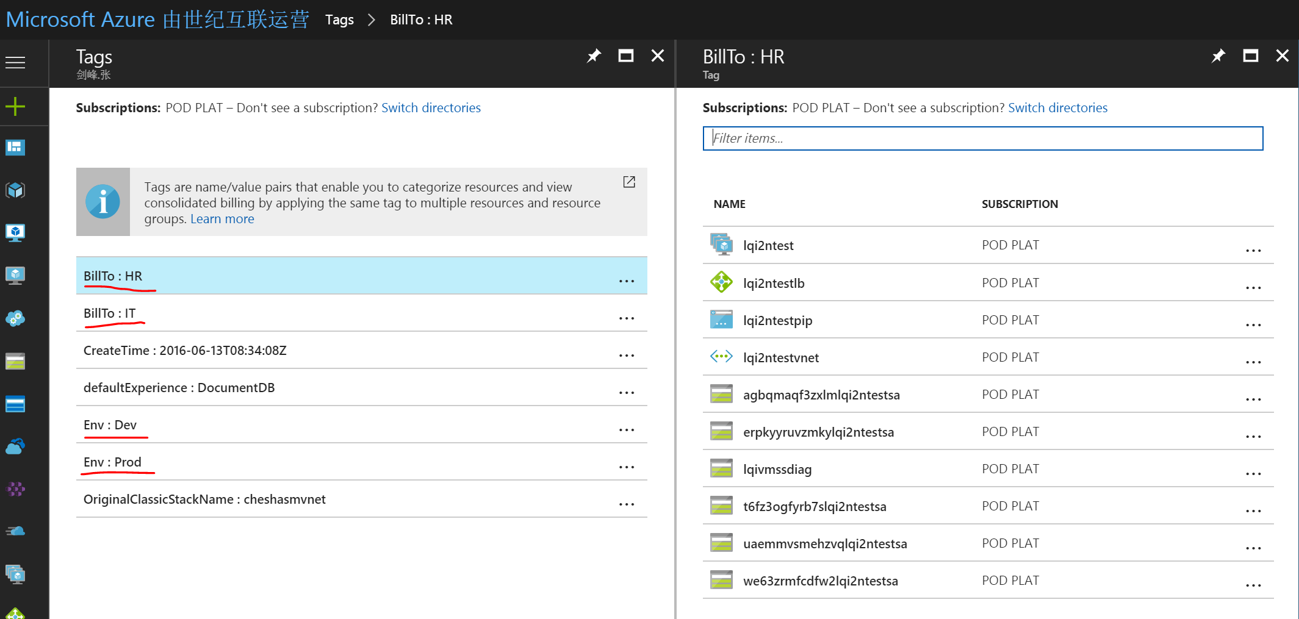Open the Storage accounts sidebar icon
Viewport: 1299px width, 619px height.
(15, 361)
